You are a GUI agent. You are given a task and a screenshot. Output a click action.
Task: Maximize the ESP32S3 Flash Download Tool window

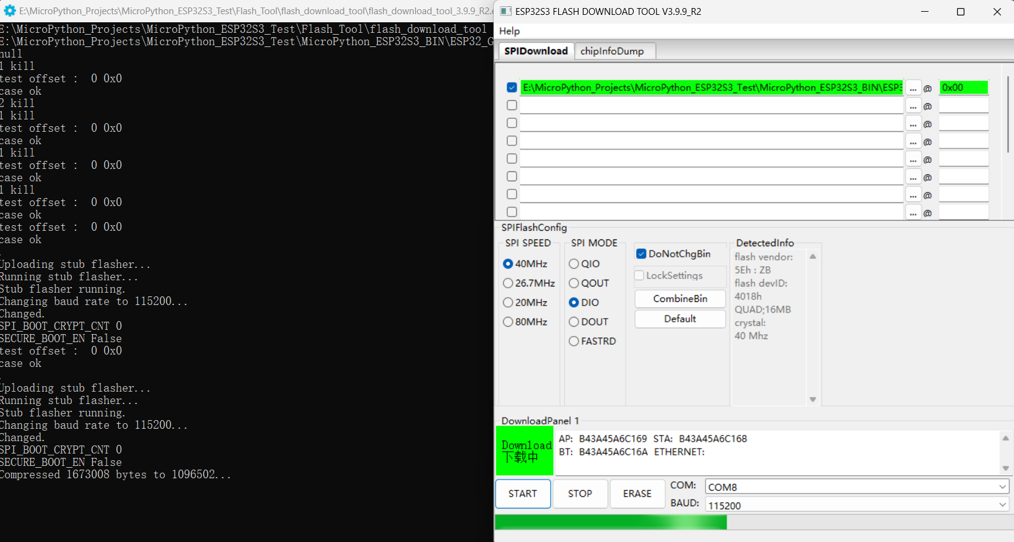961,12
